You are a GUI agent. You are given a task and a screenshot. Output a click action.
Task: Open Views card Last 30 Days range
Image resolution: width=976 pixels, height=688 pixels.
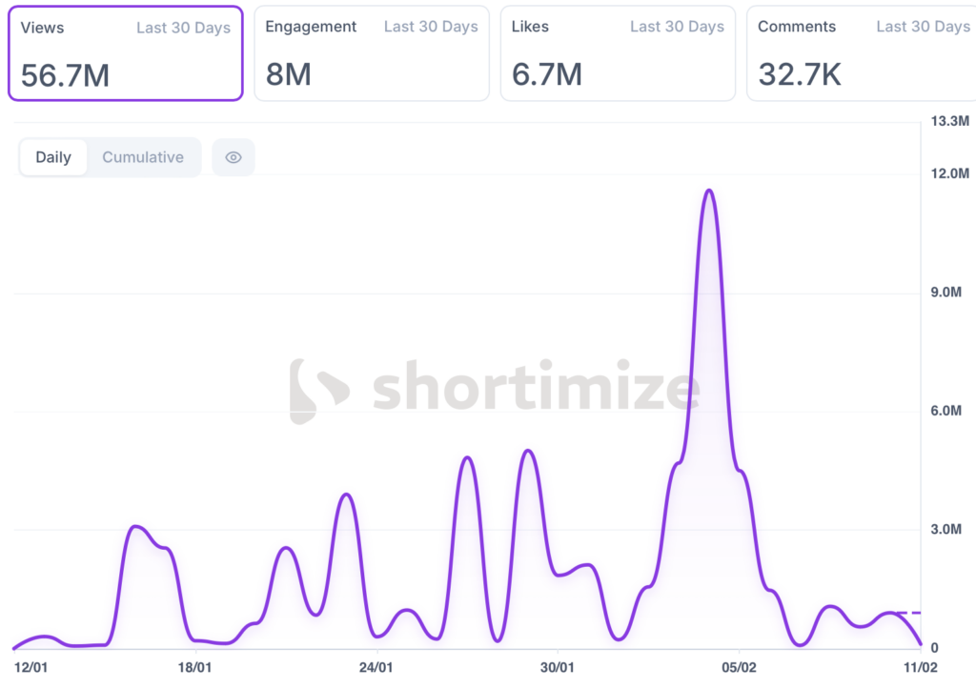[x=183, y=28]
